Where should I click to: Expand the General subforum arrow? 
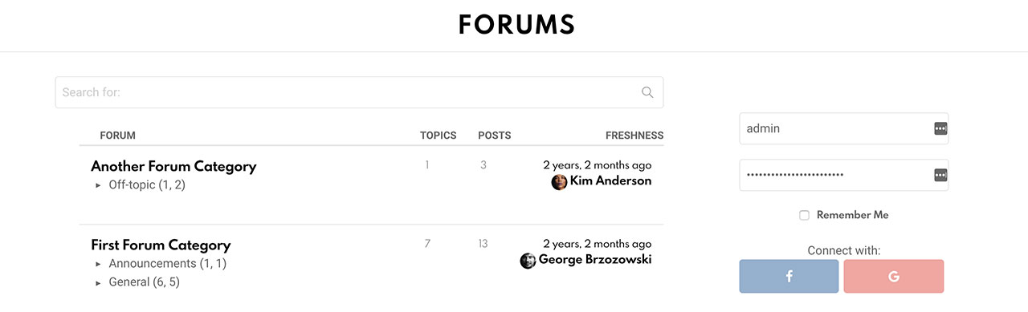98,282
